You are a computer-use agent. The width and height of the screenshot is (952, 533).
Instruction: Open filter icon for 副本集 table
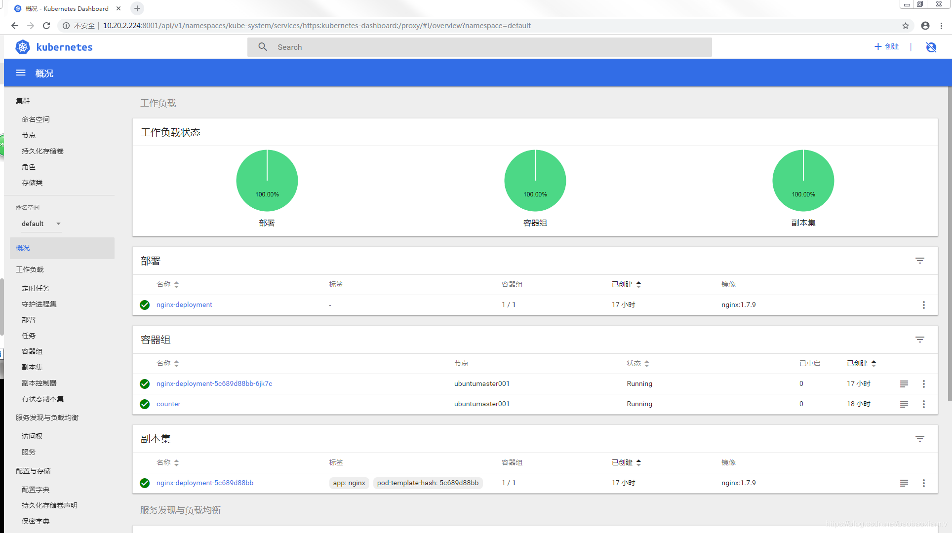pos(920,439)
